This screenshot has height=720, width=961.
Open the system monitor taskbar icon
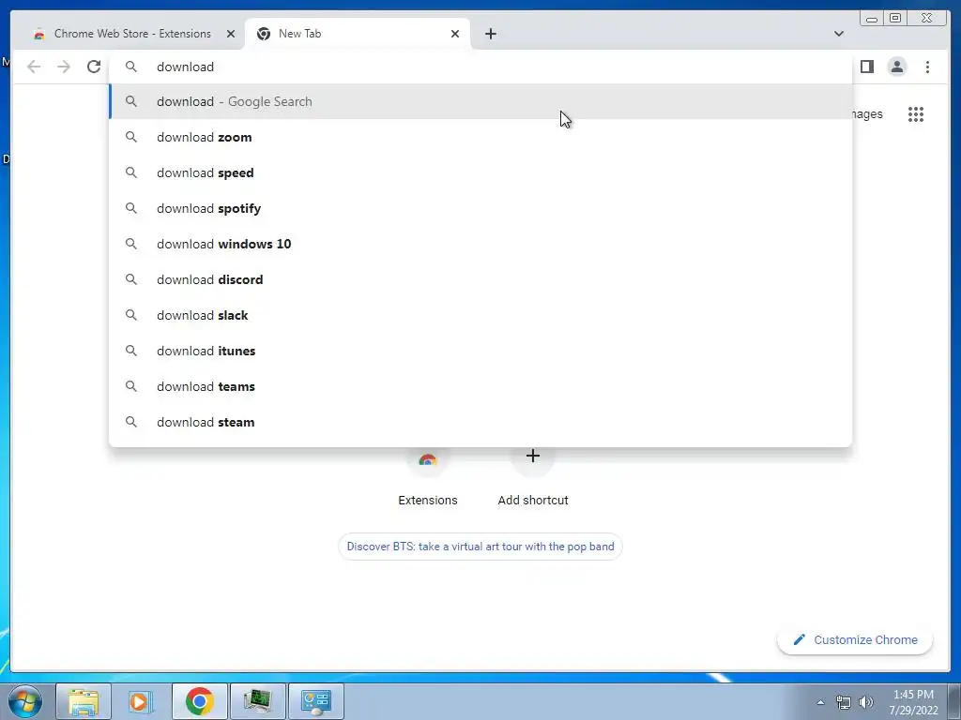pos(258,701)
